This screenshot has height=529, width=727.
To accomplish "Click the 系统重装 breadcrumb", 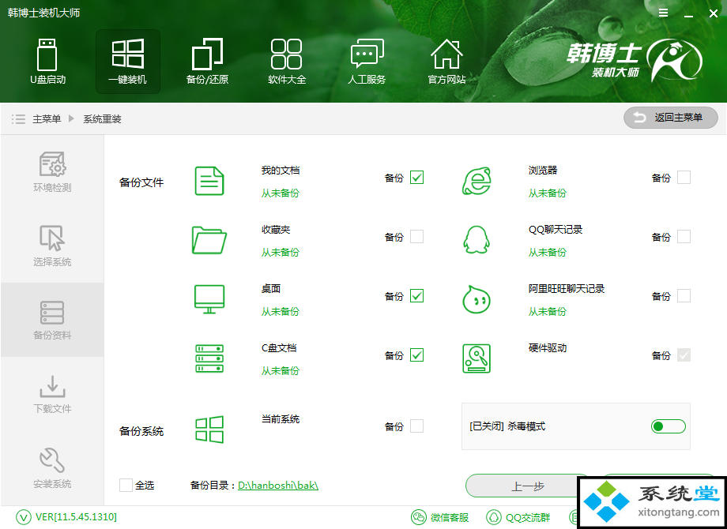I will pos(103,119).
